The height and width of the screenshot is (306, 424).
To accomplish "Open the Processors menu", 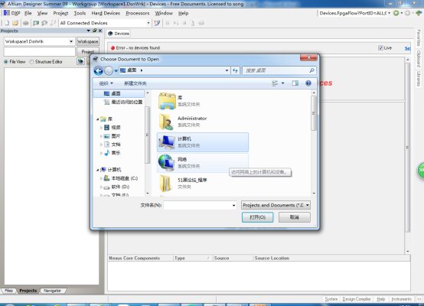I will [137, 13].
